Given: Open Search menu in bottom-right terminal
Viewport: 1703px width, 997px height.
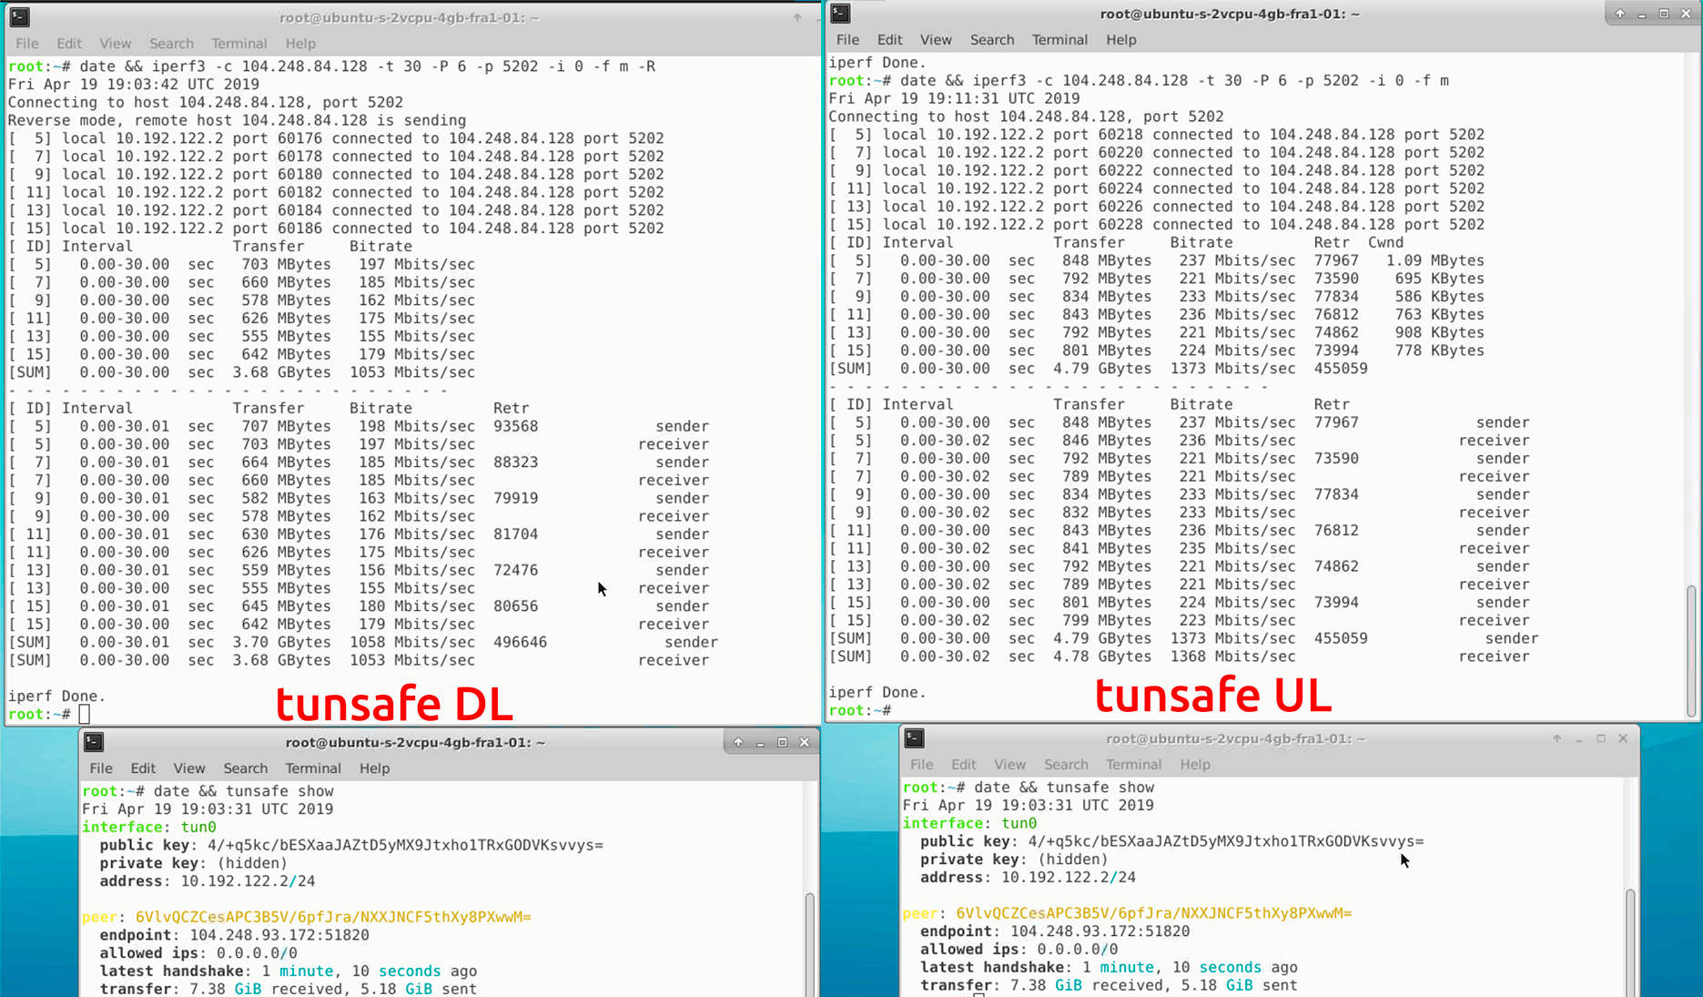Looking at the screenshot, I should click(x=1066, y=764).
